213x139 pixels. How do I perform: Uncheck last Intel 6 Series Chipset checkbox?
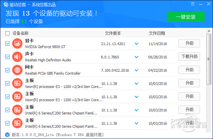7,123
